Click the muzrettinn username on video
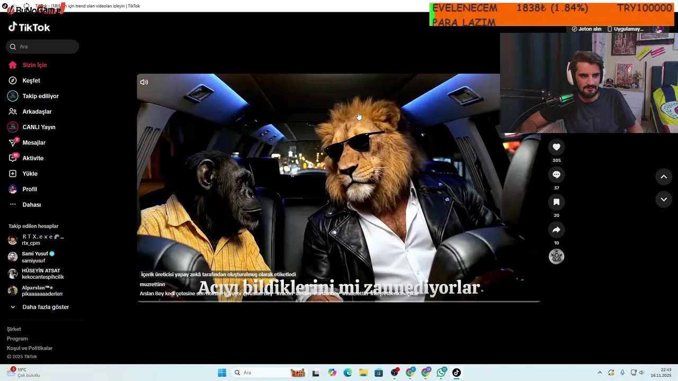This screenshot has width=678, height=381. click(153, 284)
